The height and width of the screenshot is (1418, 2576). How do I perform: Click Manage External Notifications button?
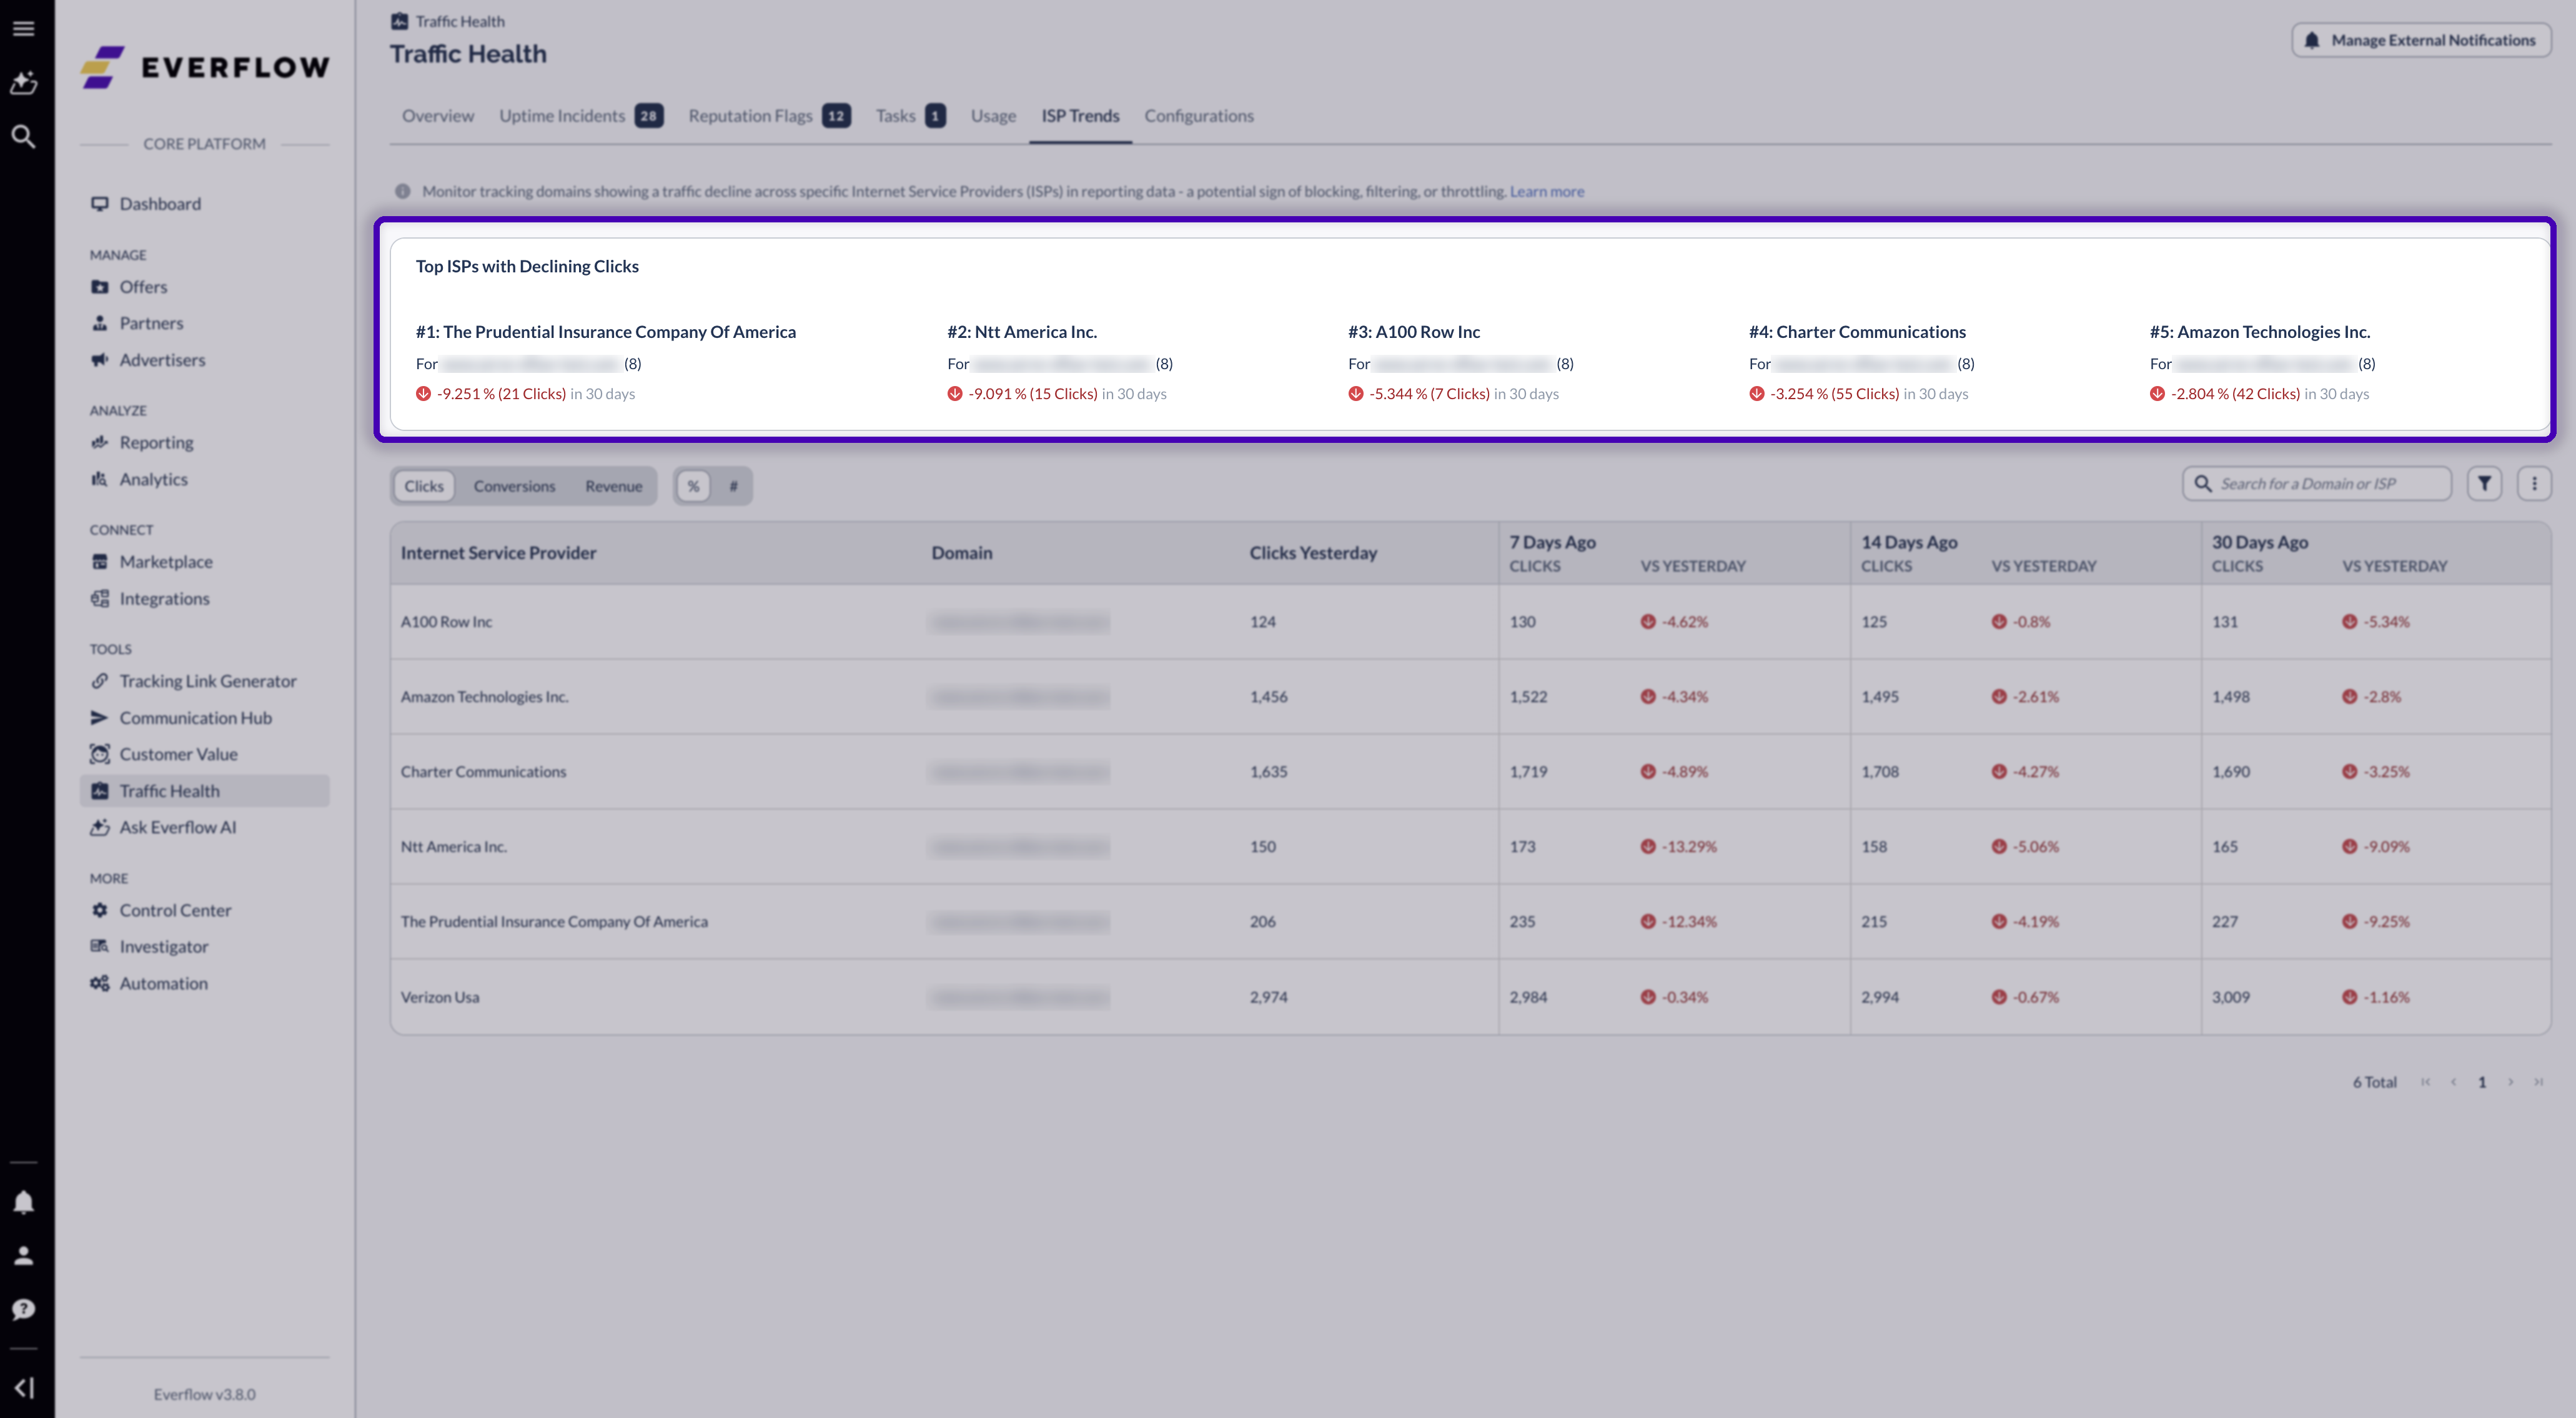2421,40
